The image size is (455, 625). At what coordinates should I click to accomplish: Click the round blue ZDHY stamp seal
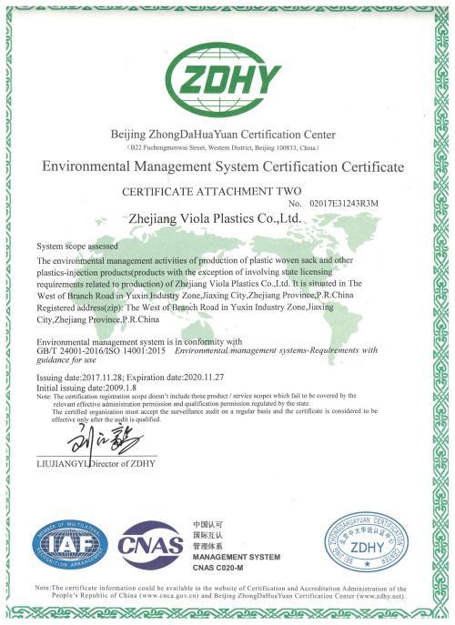click(x=366, y=541)
